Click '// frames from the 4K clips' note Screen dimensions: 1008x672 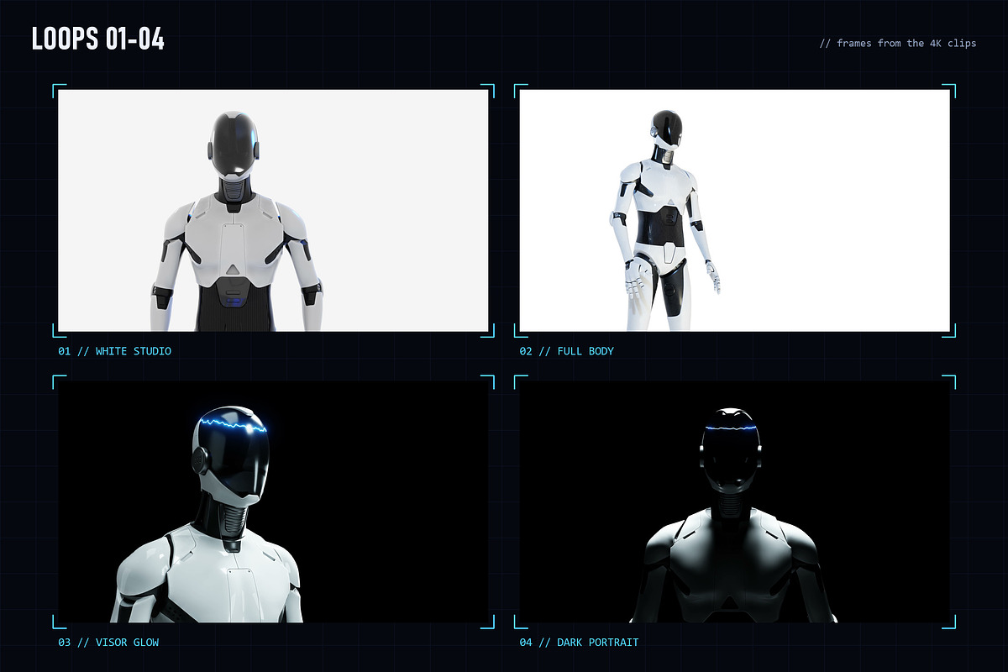pyautogui.click(x=898, y=43)
